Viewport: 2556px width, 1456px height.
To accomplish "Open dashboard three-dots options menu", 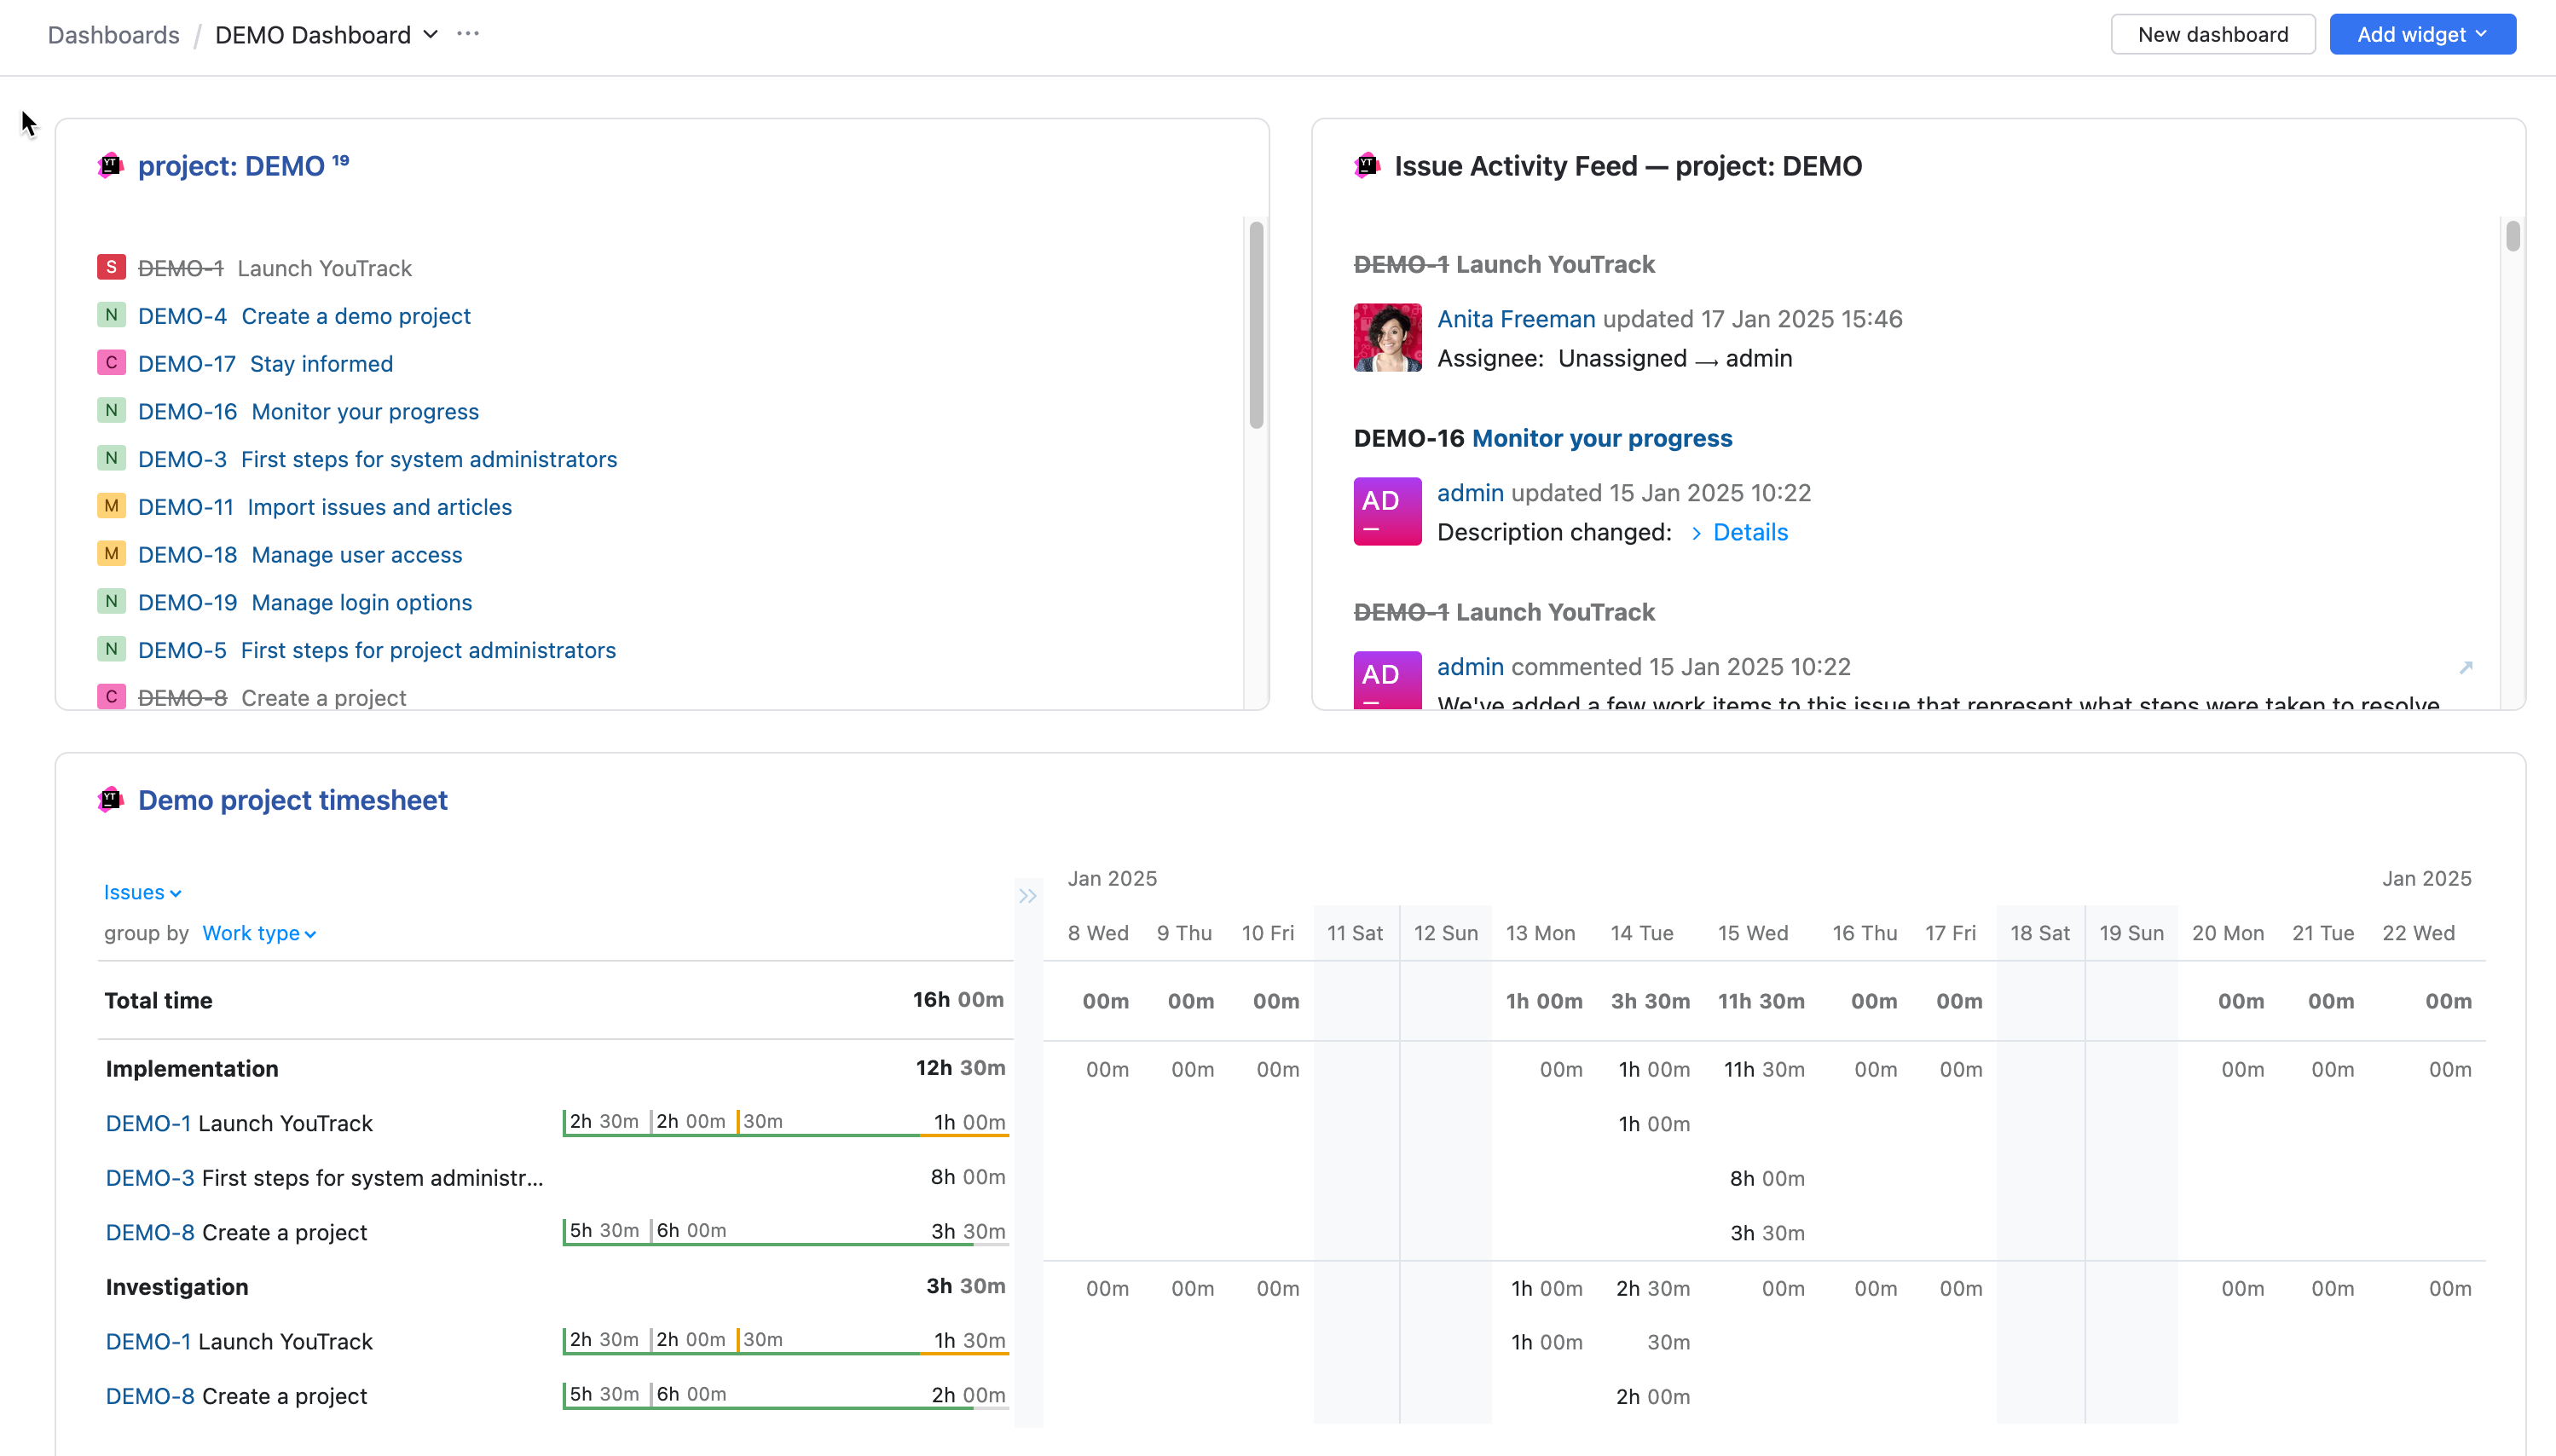I will click(468, 34).
